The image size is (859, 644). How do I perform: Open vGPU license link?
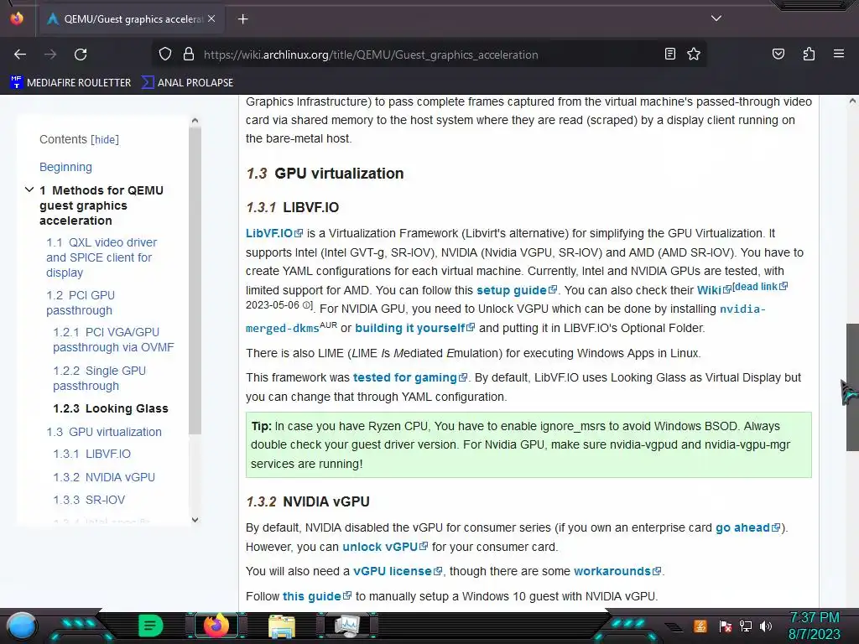tap(398, 571)
